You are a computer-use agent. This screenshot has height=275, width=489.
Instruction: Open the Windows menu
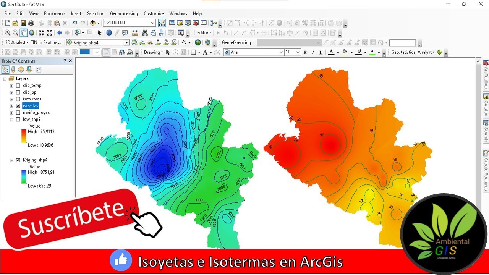click(x=178, y=13)
